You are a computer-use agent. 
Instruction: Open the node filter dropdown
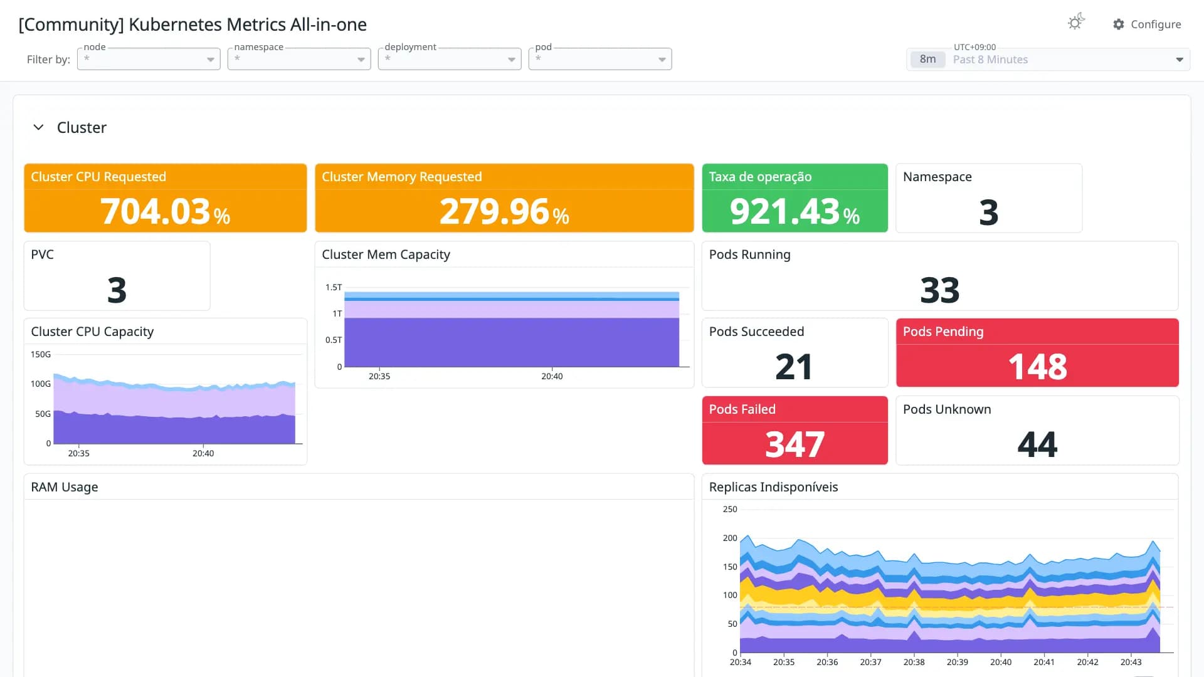pos(149,59)
